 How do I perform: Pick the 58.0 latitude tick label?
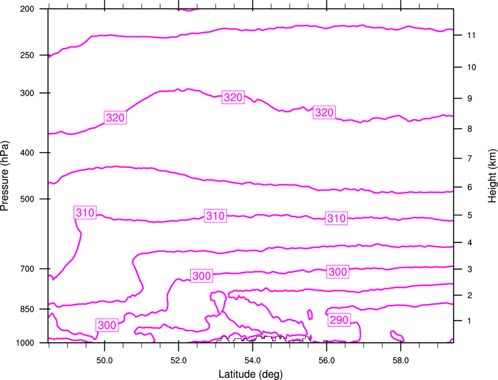[401, 361]
